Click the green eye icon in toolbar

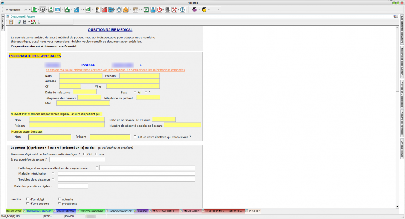pos(88,10)
